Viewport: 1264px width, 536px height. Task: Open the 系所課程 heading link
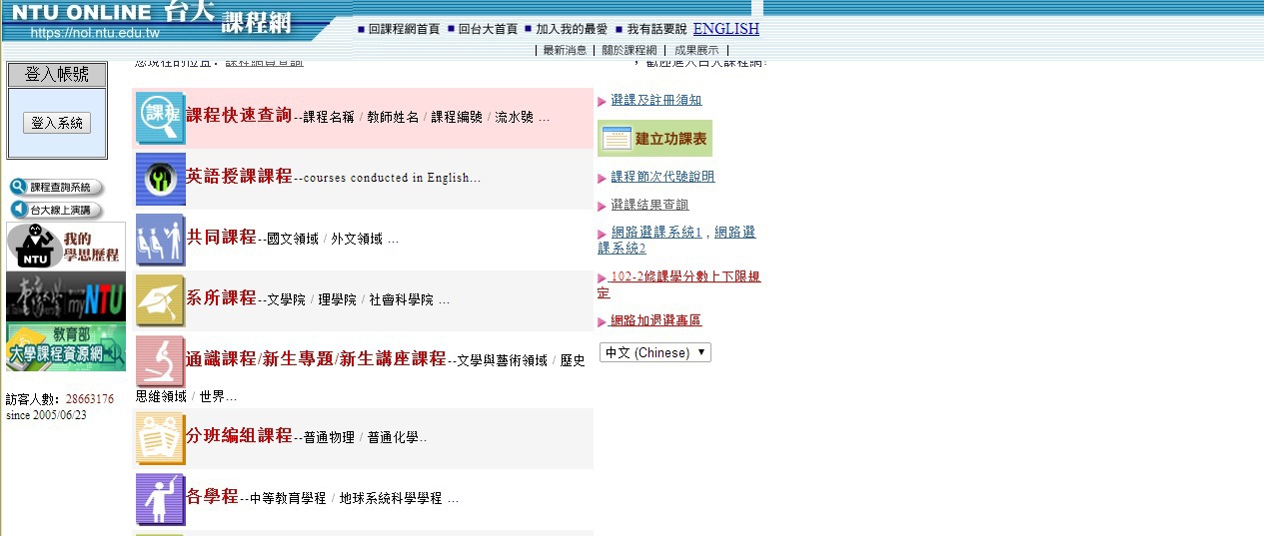[222, 297]
